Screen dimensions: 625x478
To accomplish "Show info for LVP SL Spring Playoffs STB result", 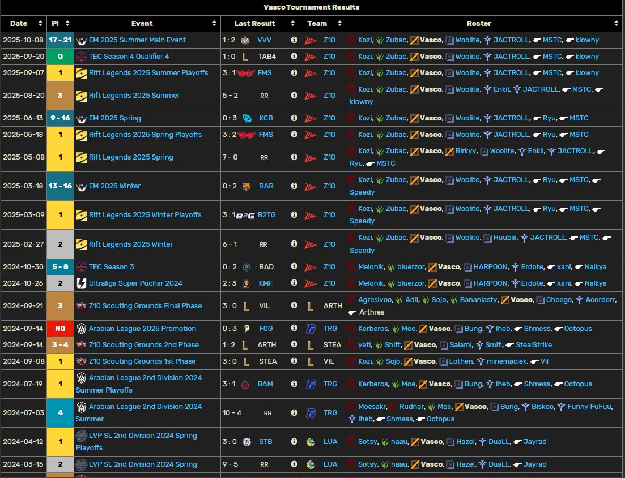I will tap(294, 441).
